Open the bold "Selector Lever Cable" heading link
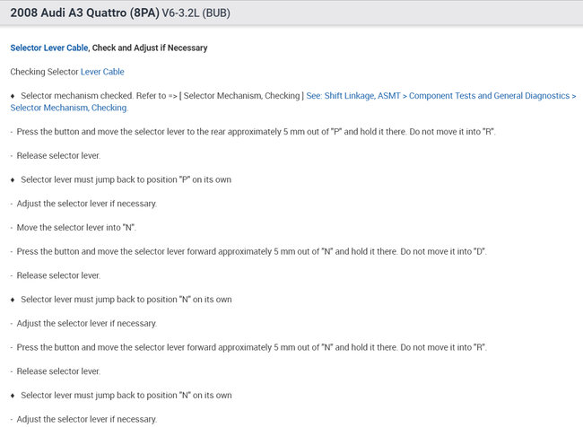This screenshot has width=583, height=427. click(x=49, y=48)
